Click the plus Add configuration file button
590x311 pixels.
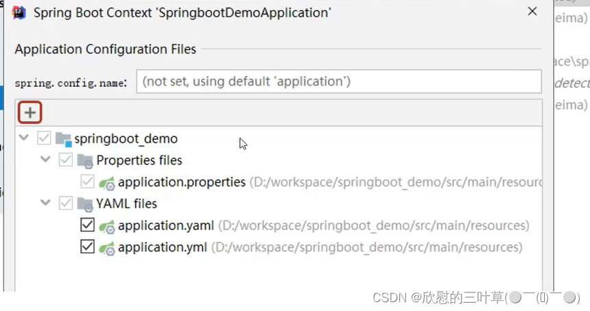point(29,112)
